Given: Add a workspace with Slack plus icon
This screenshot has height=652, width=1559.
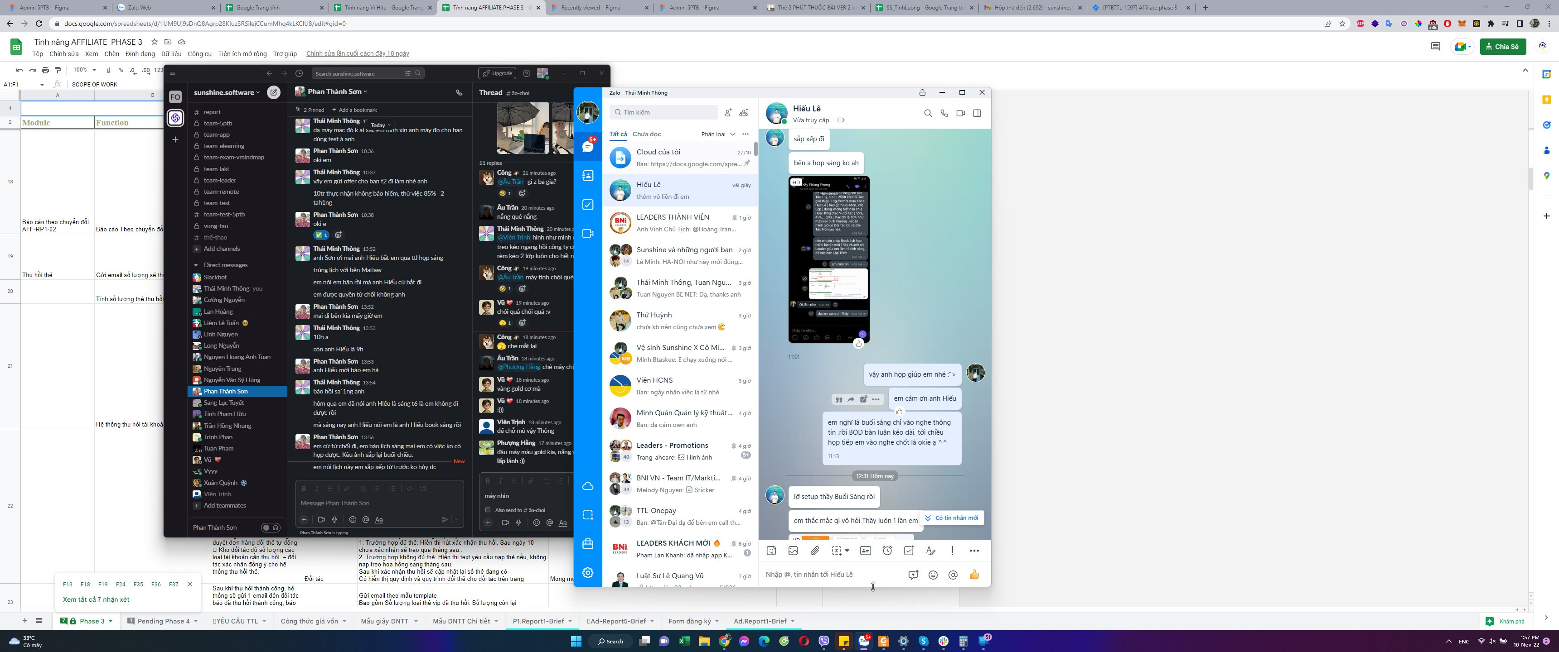Looking at the screenshot, I should click(x=175, y=140).
